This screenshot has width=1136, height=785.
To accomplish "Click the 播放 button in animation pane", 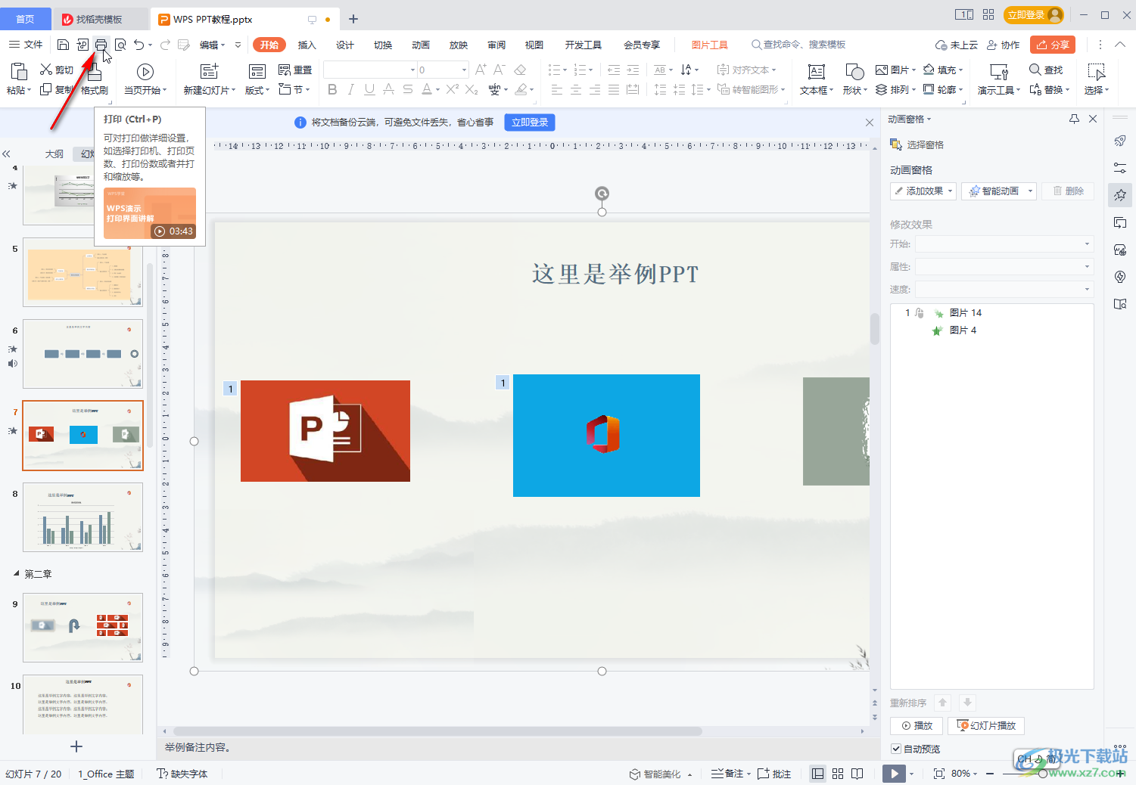I will coord(916,725).
